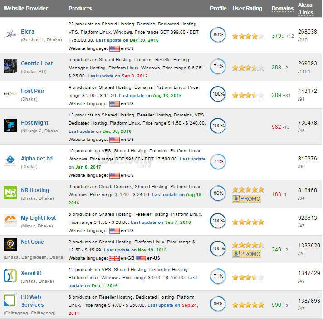Click the US flag in Host Pair row
Screen dimensions: 323x319
point(114,104)
